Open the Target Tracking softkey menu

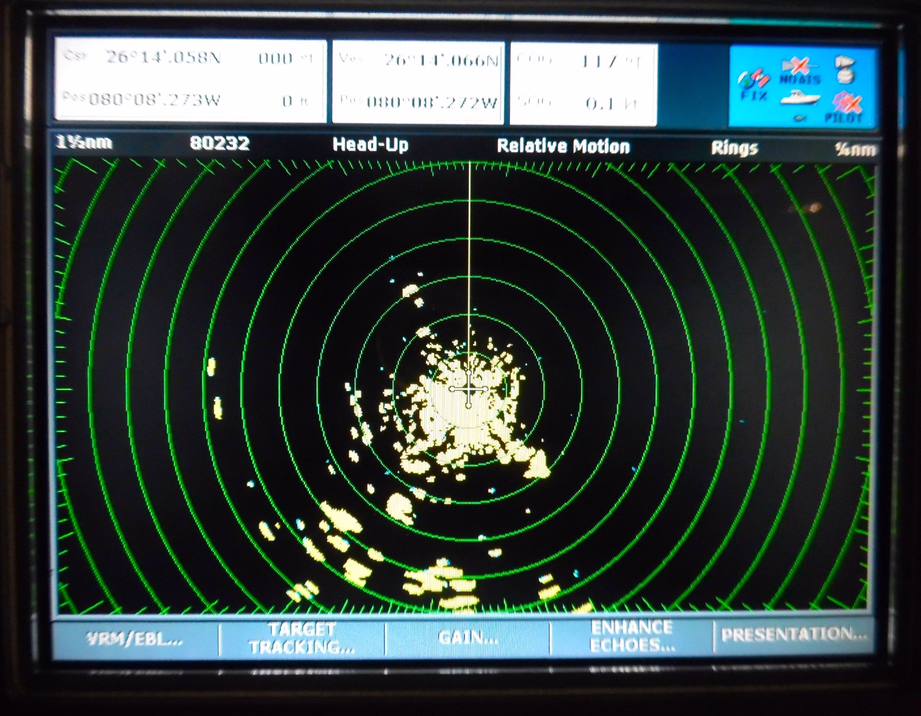(x=302, y=638)
